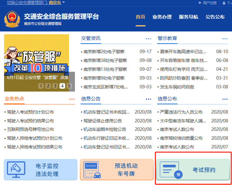
Task: Open 互联网预选号牌号池公布
Action: pyautogui.click(x=30, y=129)
